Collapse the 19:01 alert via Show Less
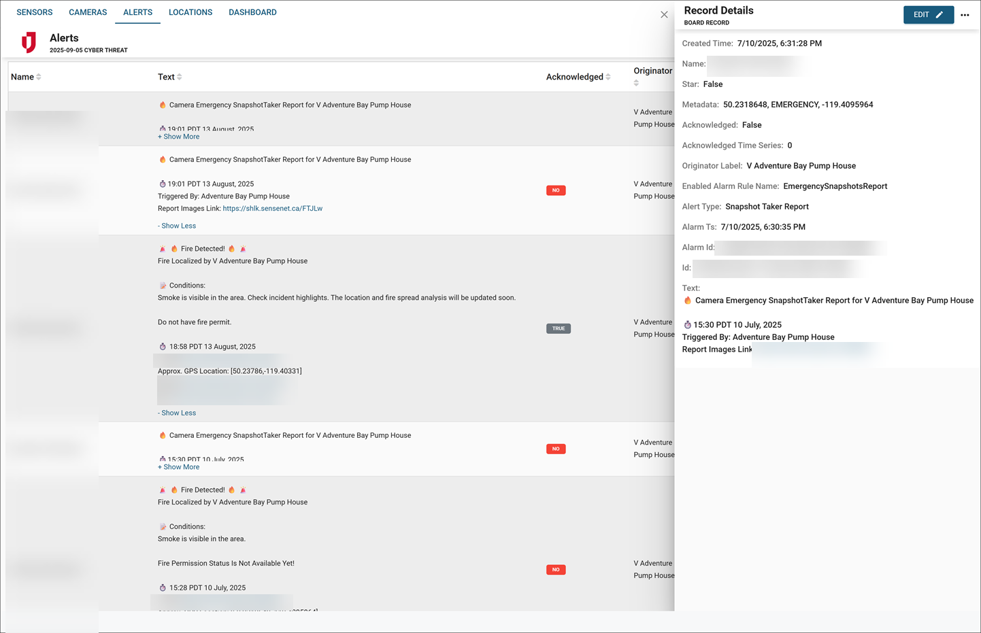981x633 pixels. [x=176, y=225]
